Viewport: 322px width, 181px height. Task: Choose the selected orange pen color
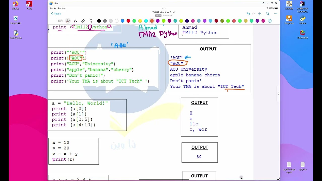(152, 21)
